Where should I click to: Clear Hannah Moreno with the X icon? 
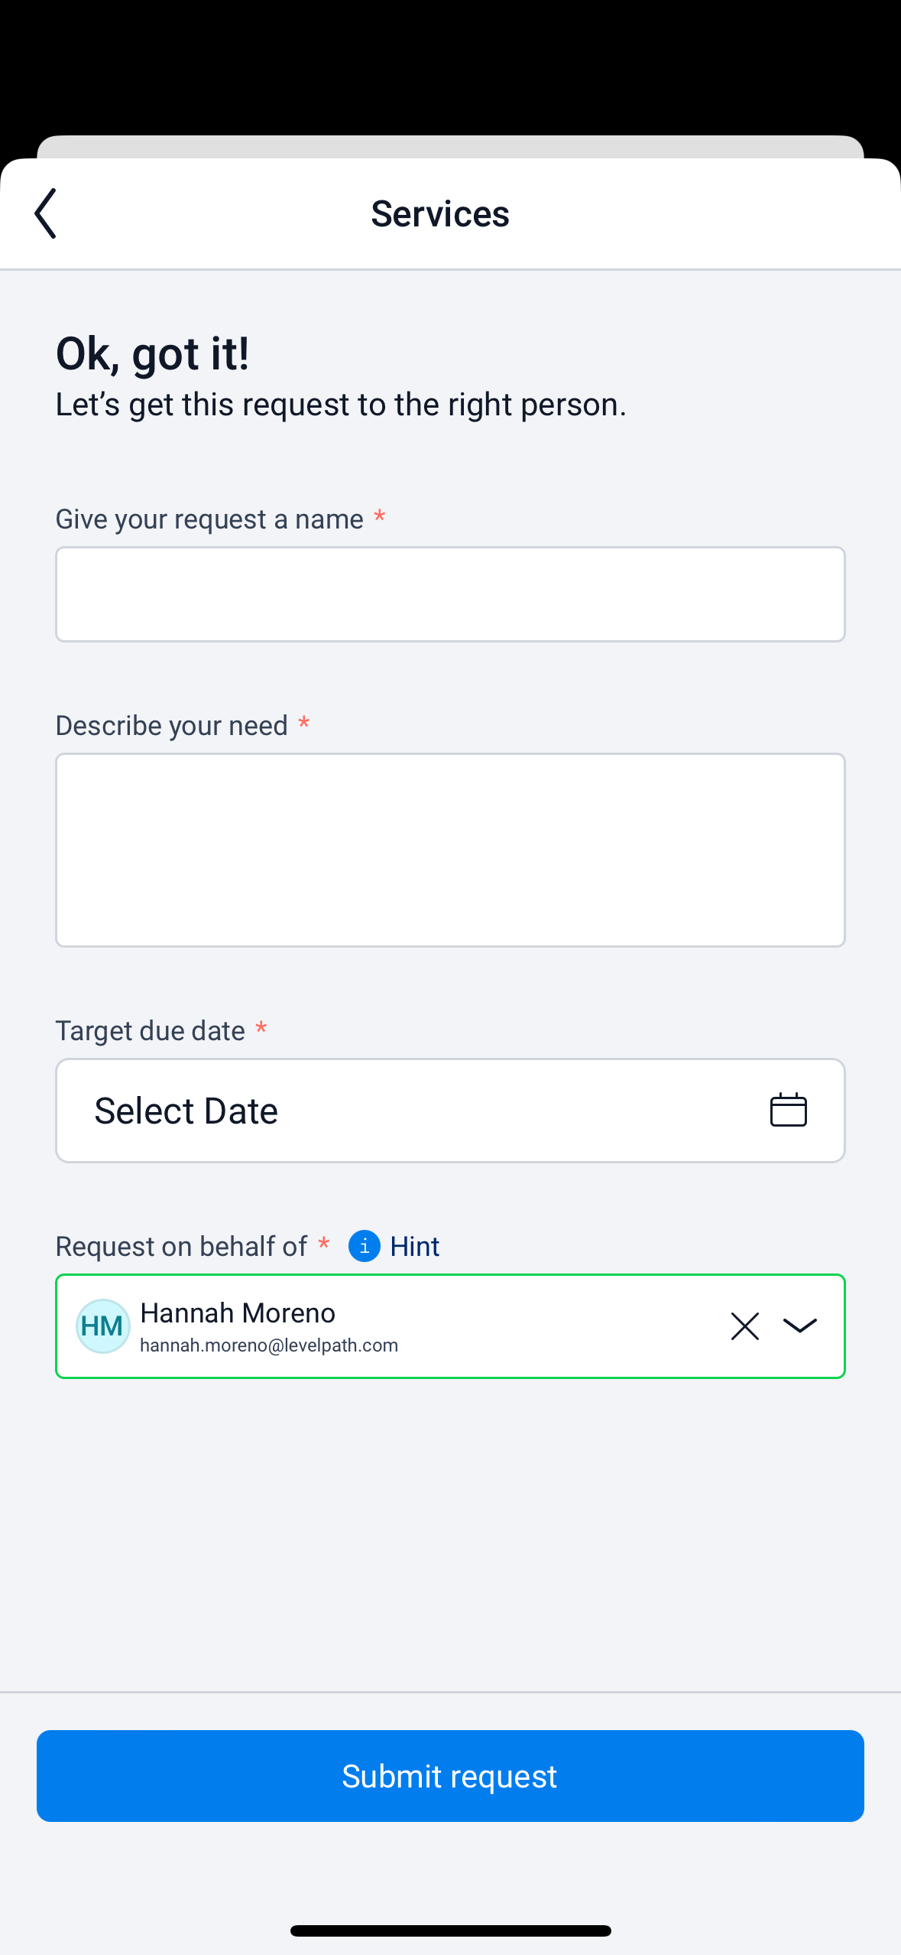click(x=744, y=1326)
